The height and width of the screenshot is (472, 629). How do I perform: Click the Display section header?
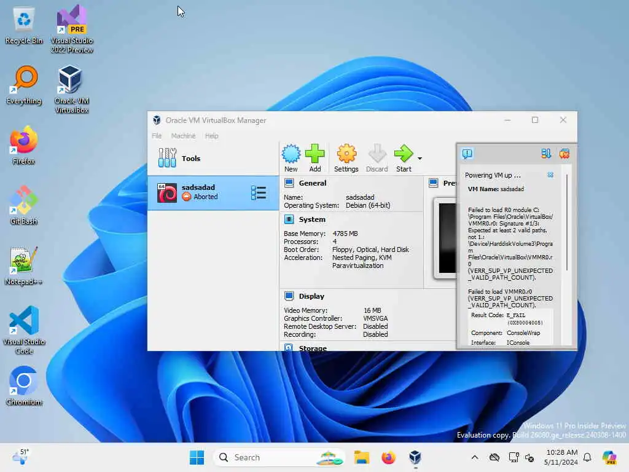click(x=311, y=296)
